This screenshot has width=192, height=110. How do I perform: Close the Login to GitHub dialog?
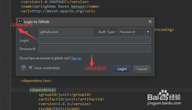click(150, 22)
